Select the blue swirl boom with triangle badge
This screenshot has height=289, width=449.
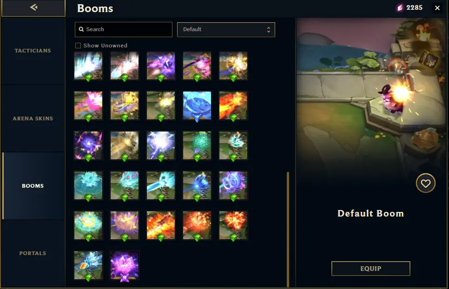(197, 105)
